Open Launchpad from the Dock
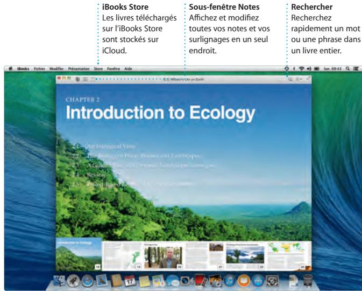 [73, 281]
